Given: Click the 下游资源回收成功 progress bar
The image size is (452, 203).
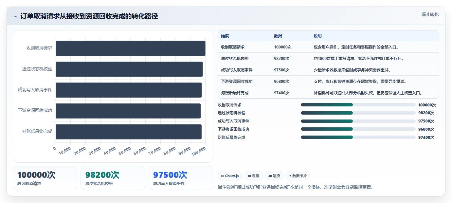Looking at the screenshot, I should click(358, 129).
